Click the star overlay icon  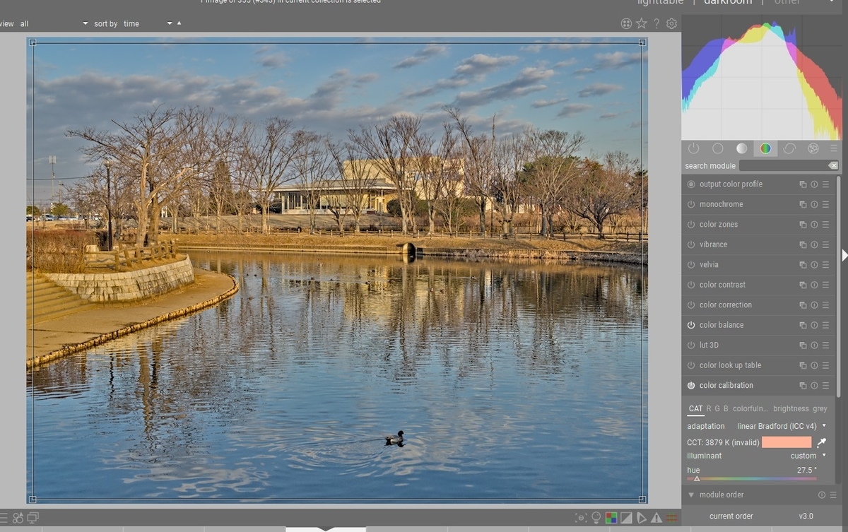click(642, 23)
